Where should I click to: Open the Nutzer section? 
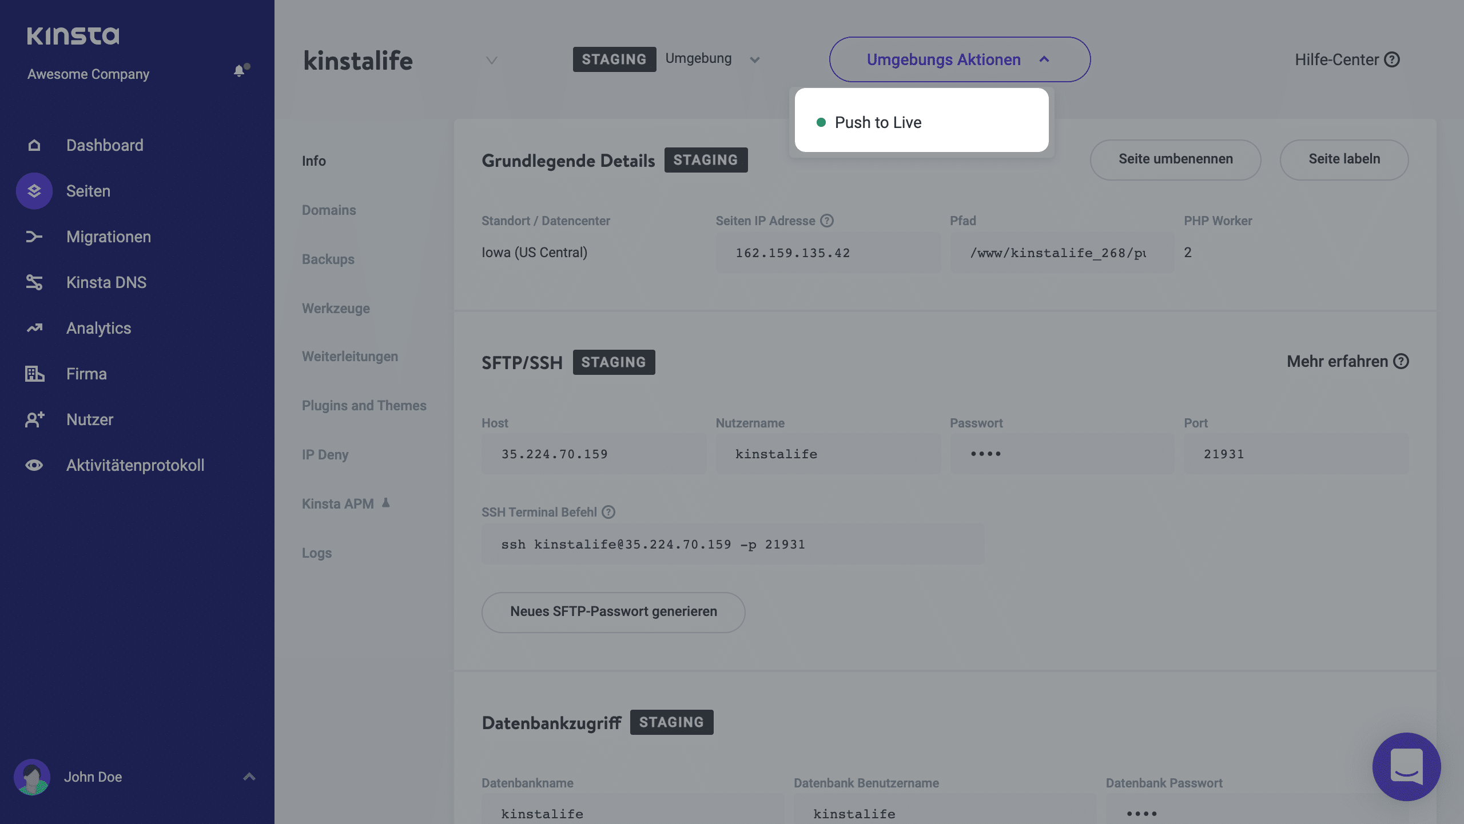pos(89,419)
